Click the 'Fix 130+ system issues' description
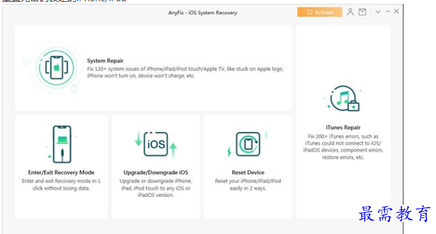The image size is (436, 234). (x=185, y=72)
